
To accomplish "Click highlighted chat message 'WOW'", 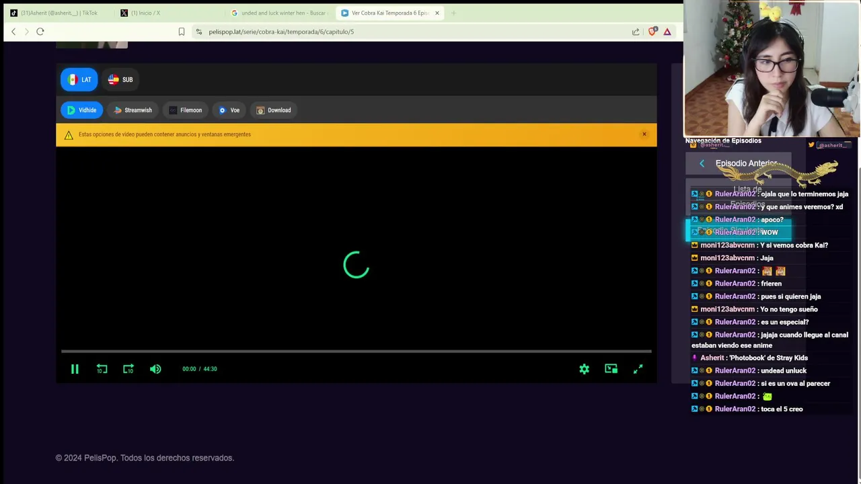I will [x=770, y=233].
